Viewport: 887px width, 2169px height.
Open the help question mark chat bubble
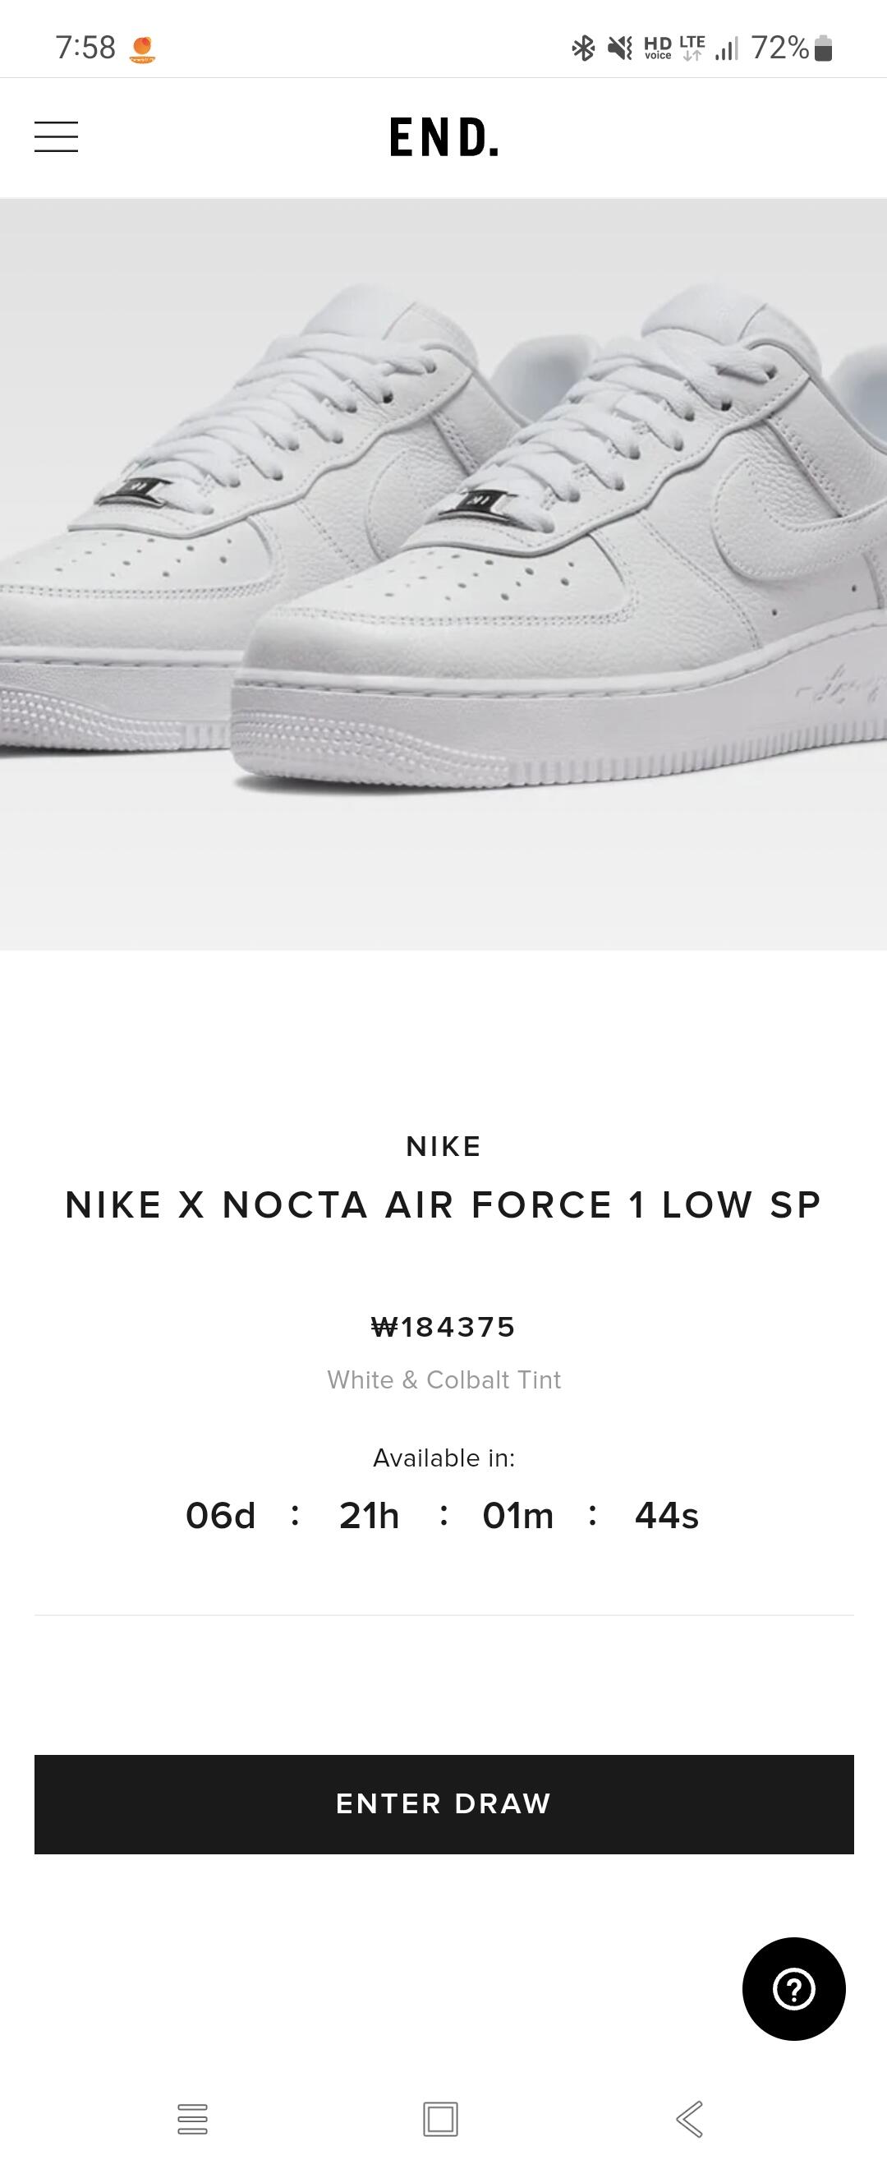tap(793, 1989)
